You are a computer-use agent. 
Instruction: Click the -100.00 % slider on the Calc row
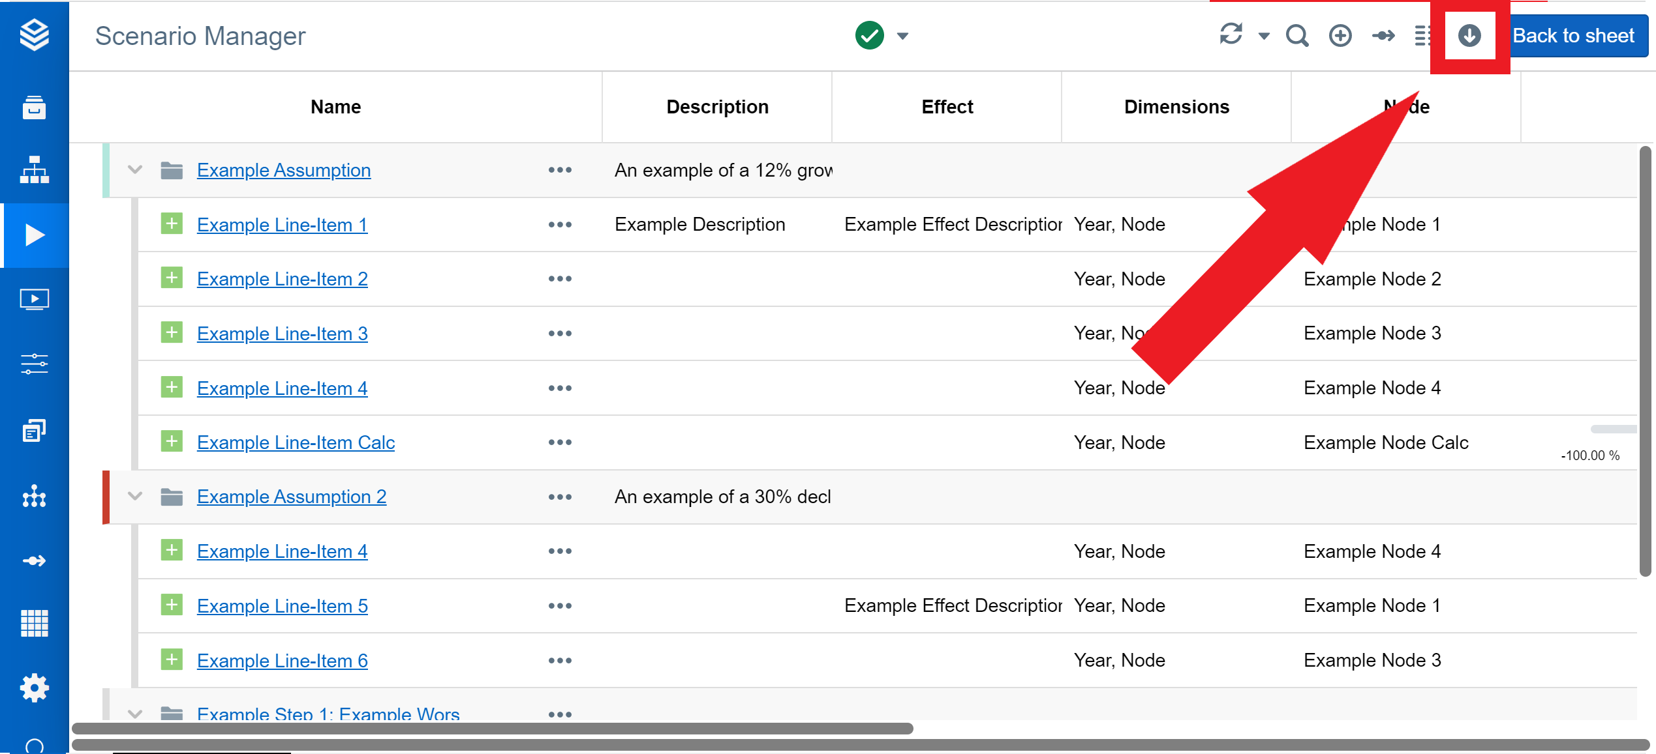point(1612,429)
